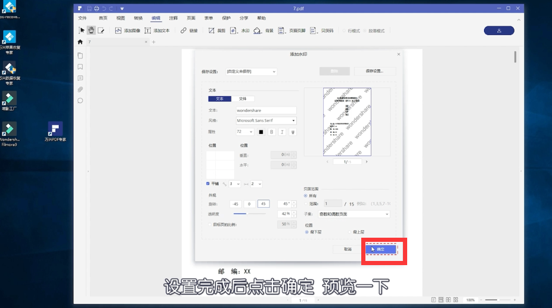The width and height of the screenshot is (552, 308).
Task: Select the 裁剪 (Crop) tool
Action: pos(216,30)
